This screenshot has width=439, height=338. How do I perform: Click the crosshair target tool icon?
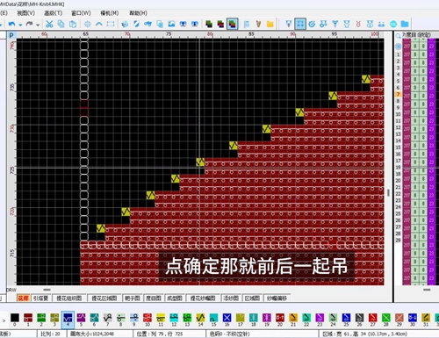[x=87, y=24]
